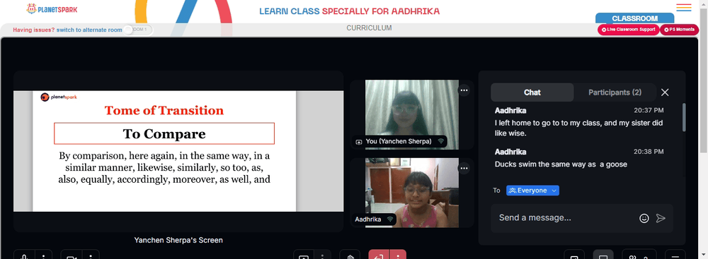Click the Send a message input field
This screenshot has height=259, width=708.
(x=564, y=218)
